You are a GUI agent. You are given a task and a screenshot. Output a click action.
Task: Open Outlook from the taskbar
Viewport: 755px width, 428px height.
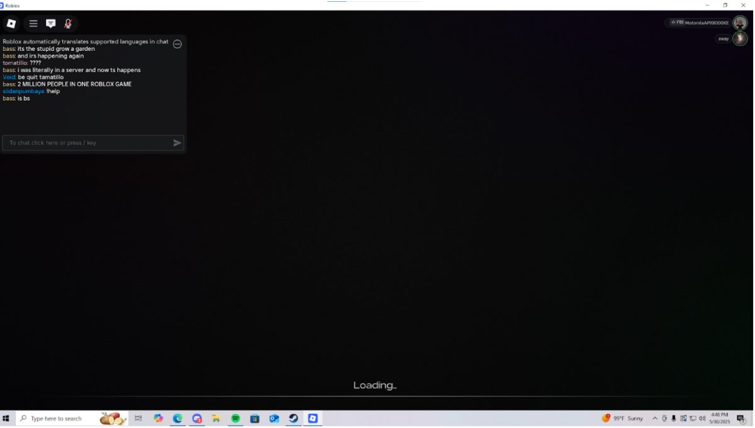274,419
